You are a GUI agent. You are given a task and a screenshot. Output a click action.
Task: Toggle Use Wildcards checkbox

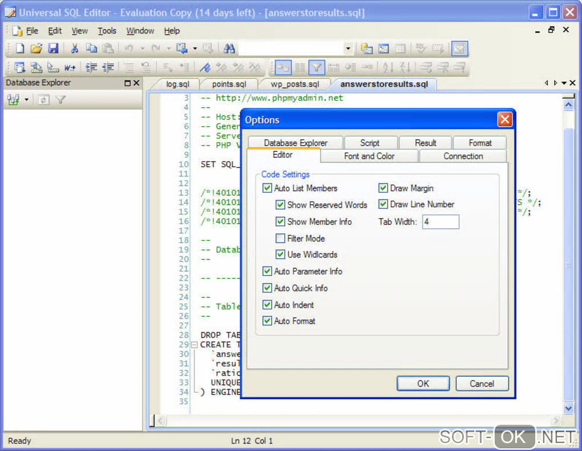(280, 255)
